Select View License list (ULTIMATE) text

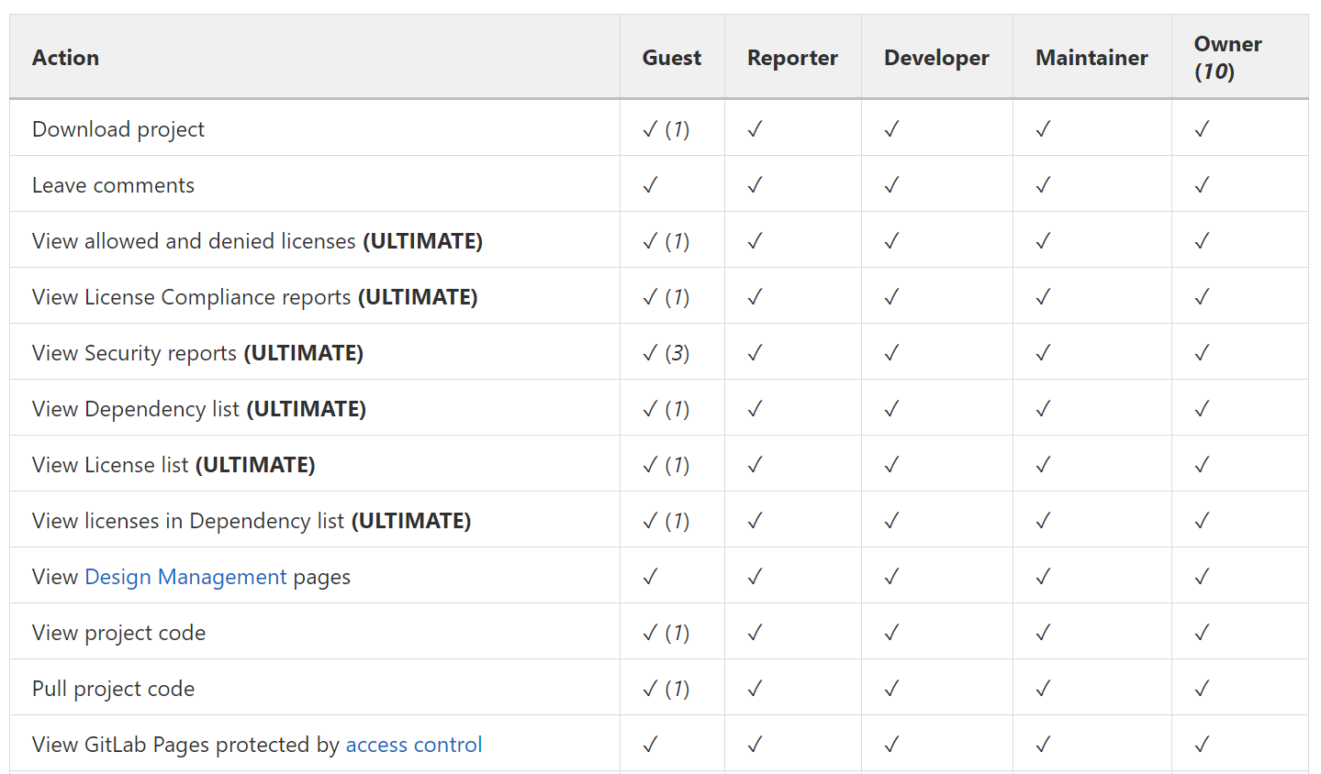pyautogui.click(x=174, y=465)
